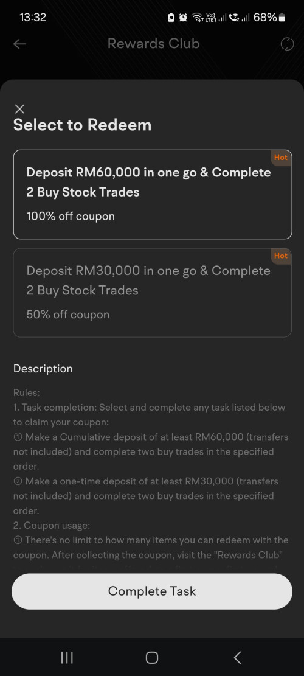Viewport: 304px width, 676px height.
Task: Tap the Rewards Club page title
Action: click(153, 44)
